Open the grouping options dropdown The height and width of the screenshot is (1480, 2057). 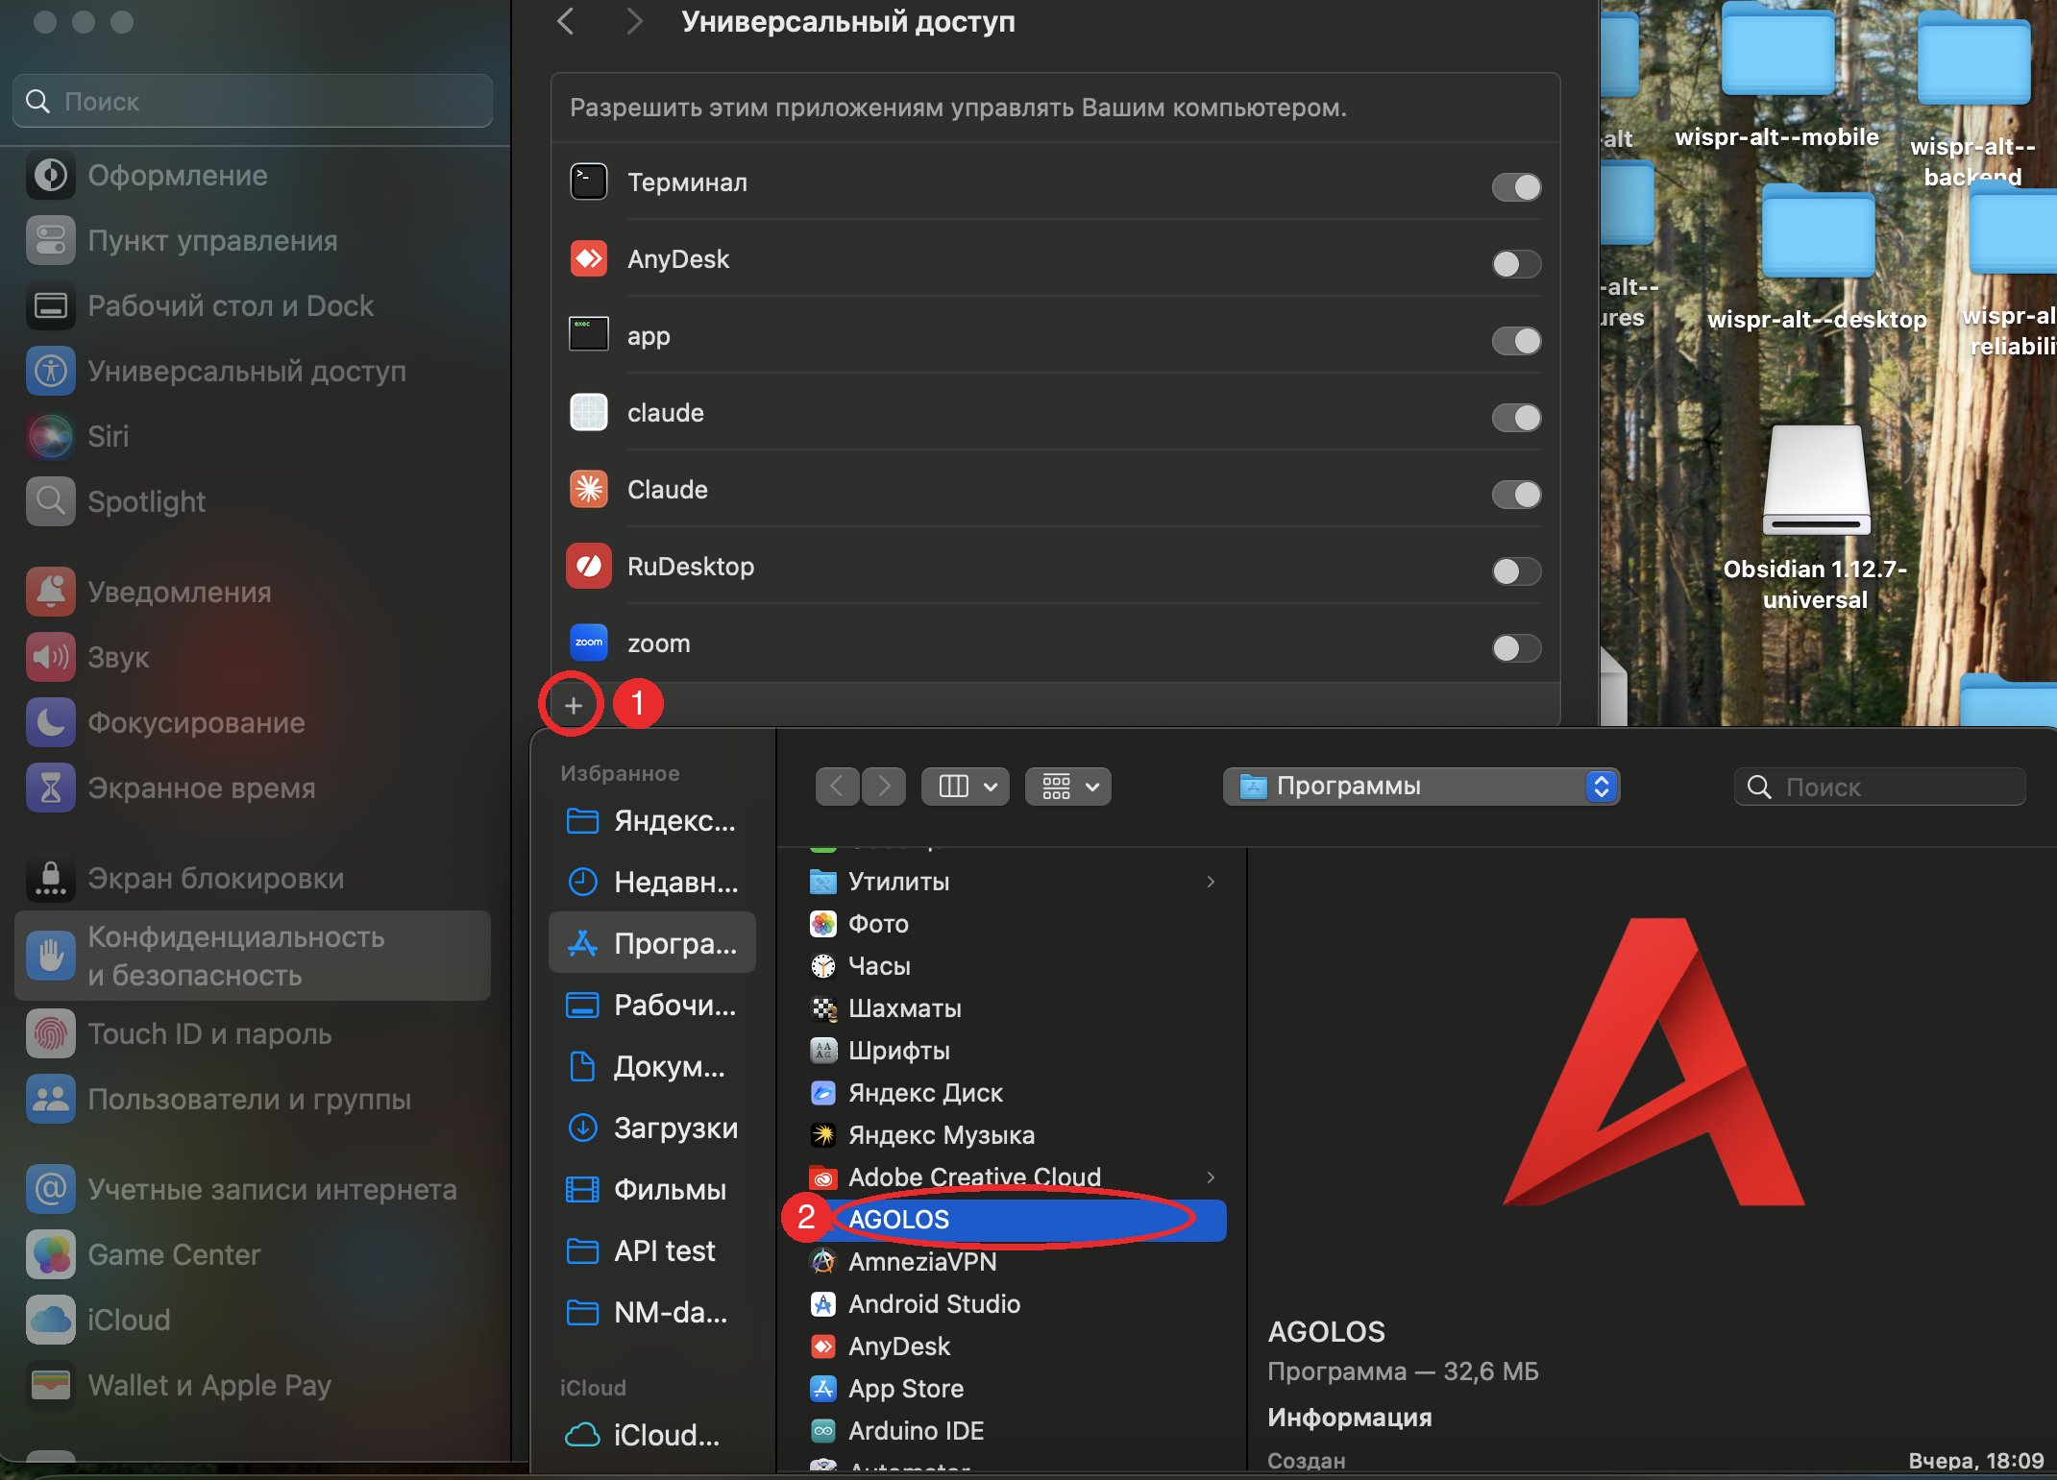1068,787
